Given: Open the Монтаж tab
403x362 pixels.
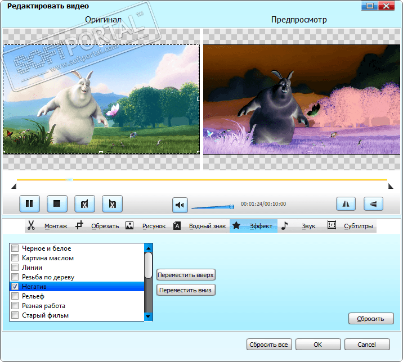Looking at the screenshot, I should 56,226.
